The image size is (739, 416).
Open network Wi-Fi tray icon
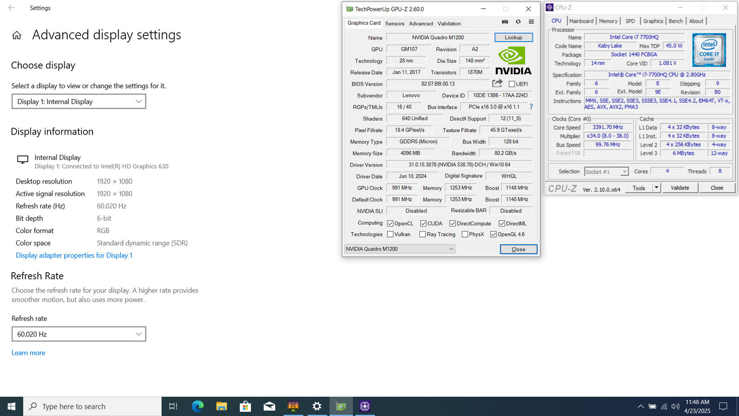[664, 407]
